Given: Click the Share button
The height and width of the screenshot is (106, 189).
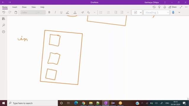Looking at the screenshot, I should (172, 7).
